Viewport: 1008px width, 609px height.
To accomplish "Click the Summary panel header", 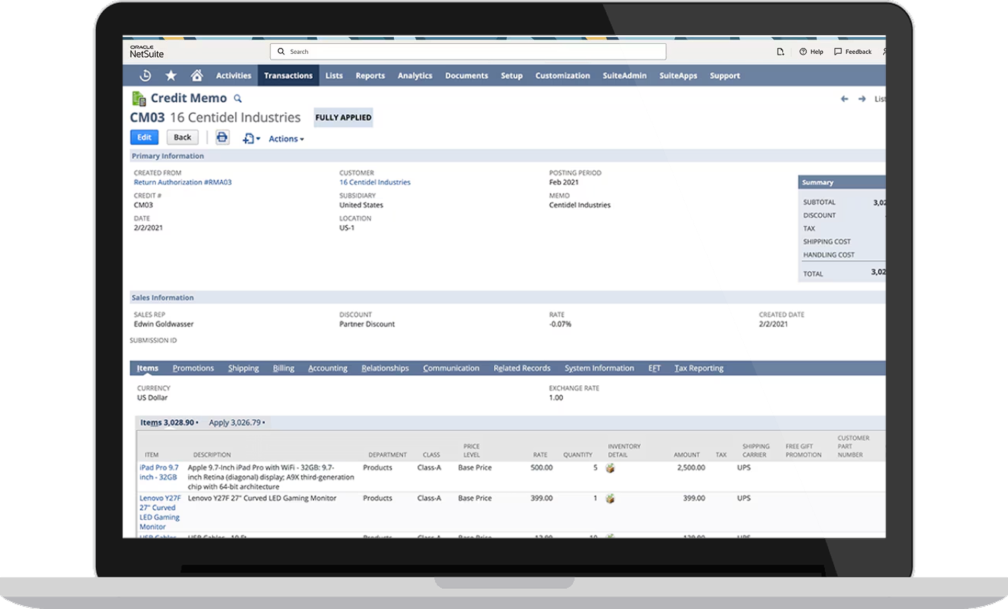I will (x=841, y=182).
